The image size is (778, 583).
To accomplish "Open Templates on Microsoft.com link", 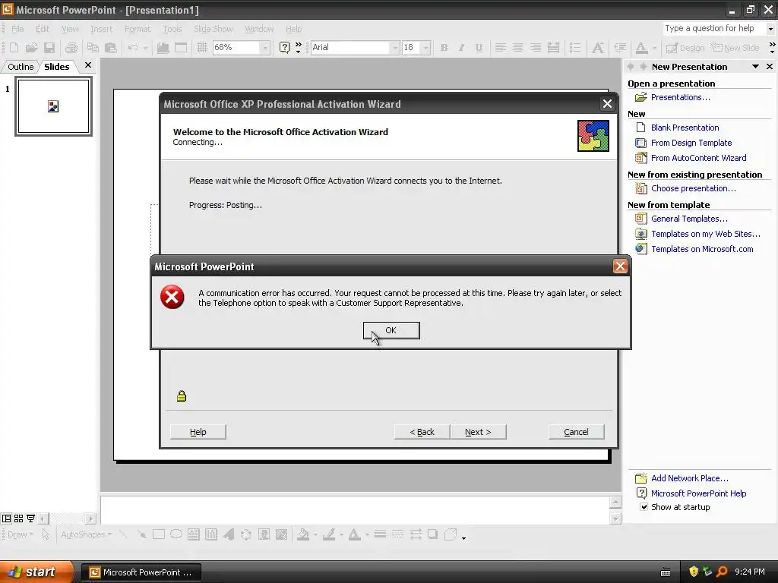I will (x=702, y=249).
